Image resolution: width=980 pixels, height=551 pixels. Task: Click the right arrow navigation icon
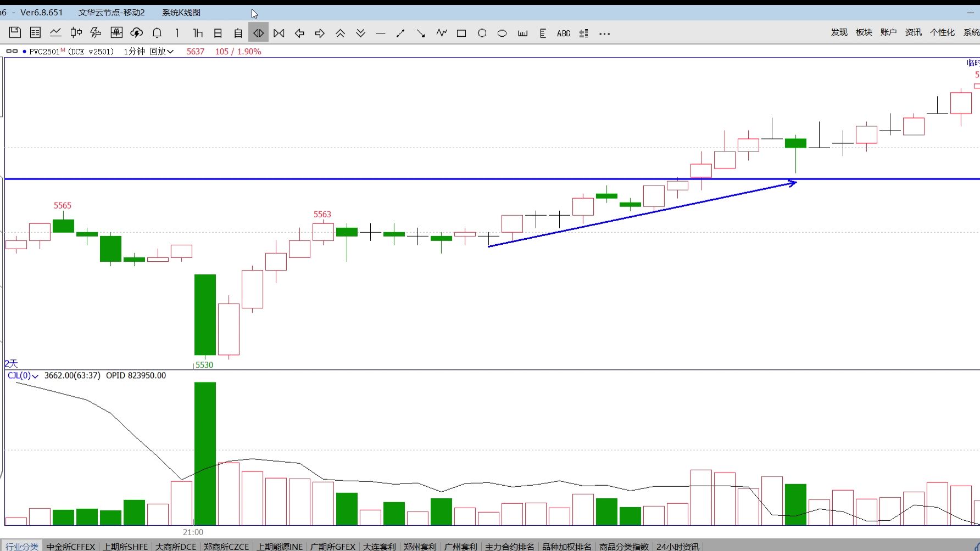(320, 33)
